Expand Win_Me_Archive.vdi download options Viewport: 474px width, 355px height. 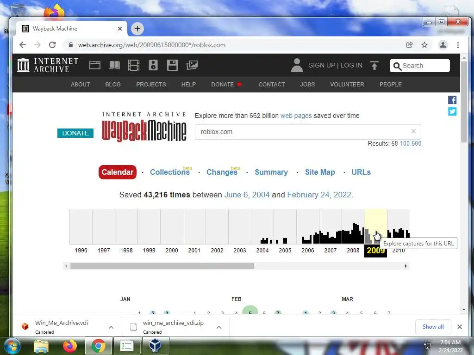[x=111, y=327]
